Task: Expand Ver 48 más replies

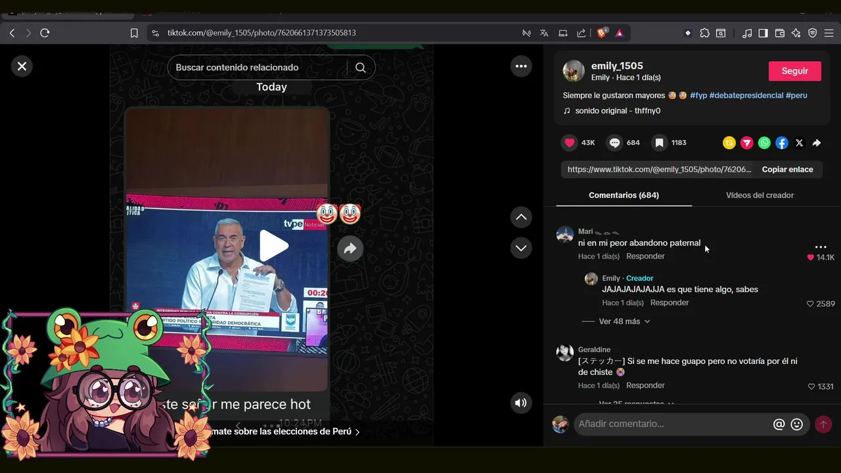Action: [624, 321]
